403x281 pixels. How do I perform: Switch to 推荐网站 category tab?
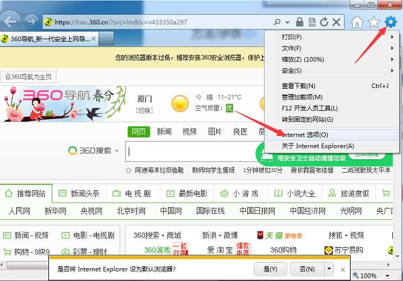[x=26, y=193]
